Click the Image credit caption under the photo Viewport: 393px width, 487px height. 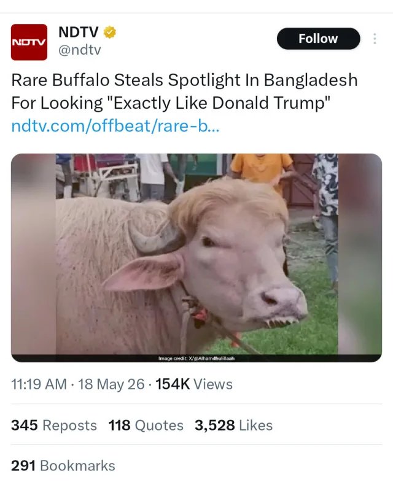[x=196, y=358]
